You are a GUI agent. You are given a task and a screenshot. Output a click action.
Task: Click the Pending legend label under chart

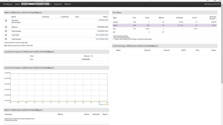point(106,104)
